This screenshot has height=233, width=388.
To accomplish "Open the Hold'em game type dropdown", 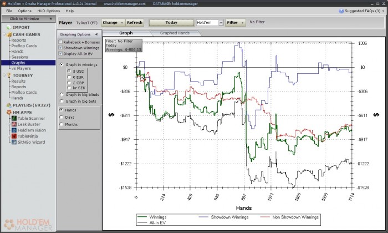I will [x=221, y=23].
